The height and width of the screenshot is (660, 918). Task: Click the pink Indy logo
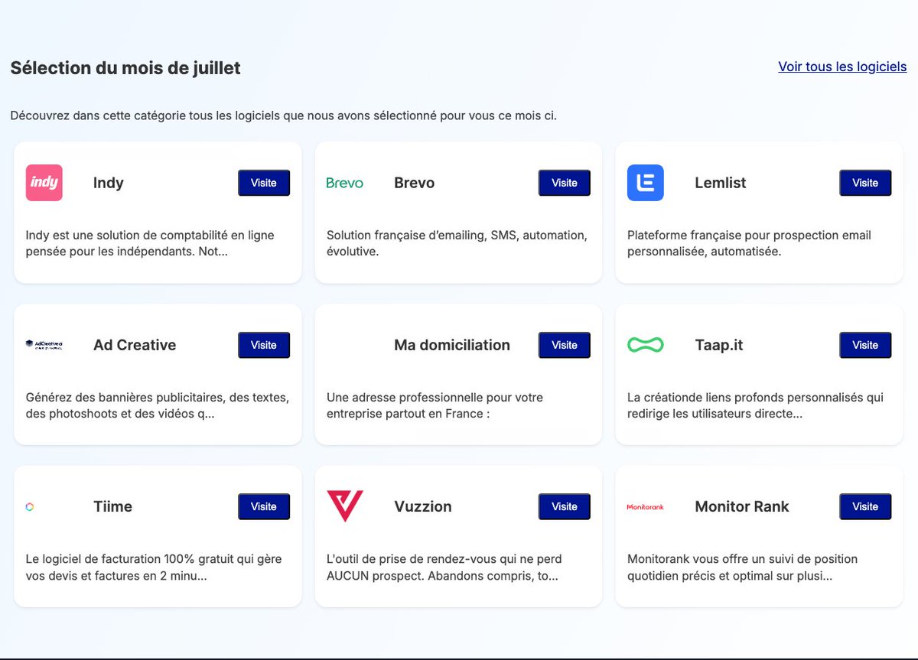(x=44, y=183)
